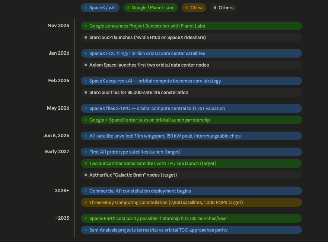Image resolution: width=328 pixels, height=242 pixels.
Task: Select the Others legend chip
Action: coord(223,8)
